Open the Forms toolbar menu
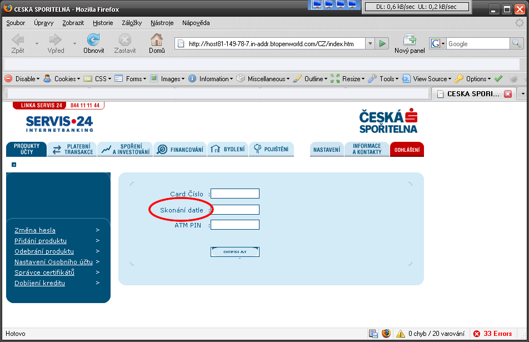This screenshot has width=529, height=342. click(x=131, y=78)
